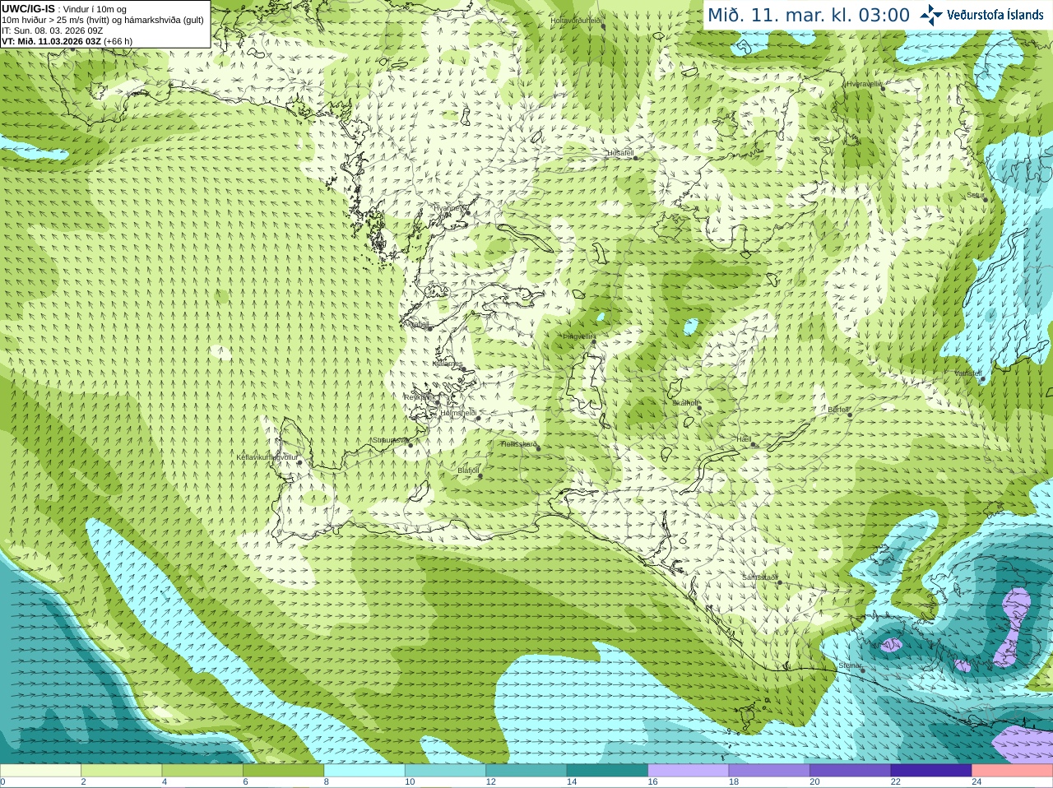Select the 8–10 m/s cyan legend swatch
The image size is (1053, 788).
pyautogui.click(x=364, y=771)
